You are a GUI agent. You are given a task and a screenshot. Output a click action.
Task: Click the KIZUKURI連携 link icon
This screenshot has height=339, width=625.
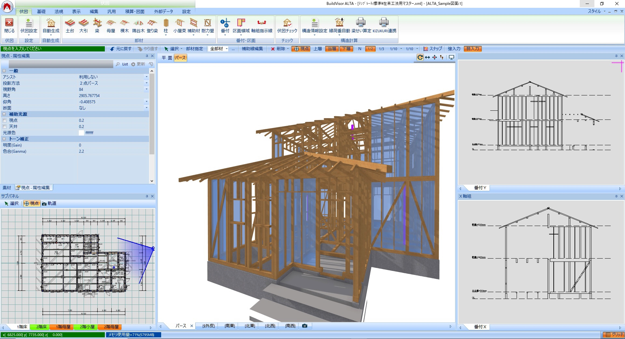coord(384,26)
